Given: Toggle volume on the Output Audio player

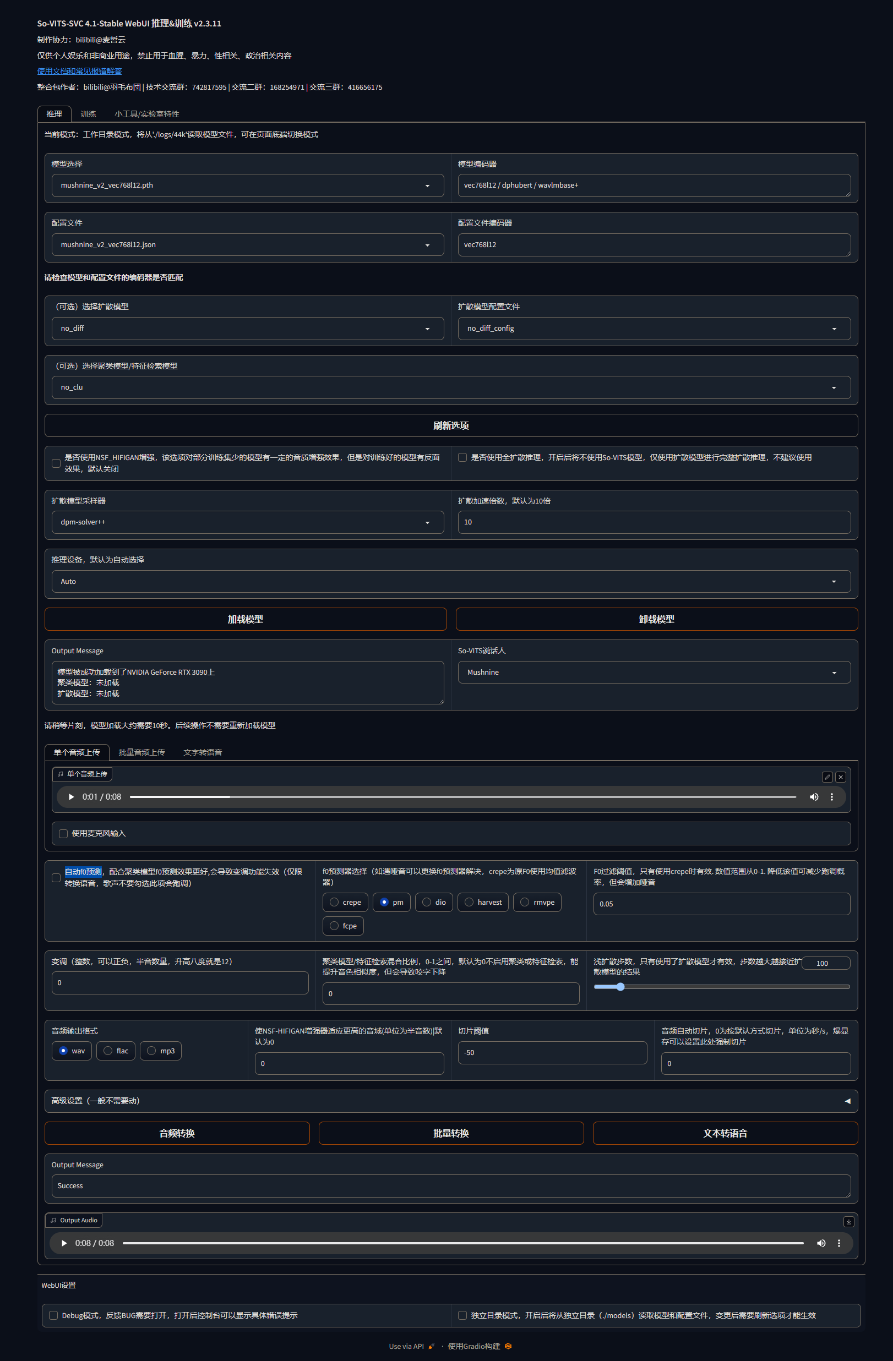Looking at the screenshot, I should [821, 1243].
